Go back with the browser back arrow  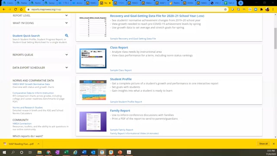pos(4,10)
